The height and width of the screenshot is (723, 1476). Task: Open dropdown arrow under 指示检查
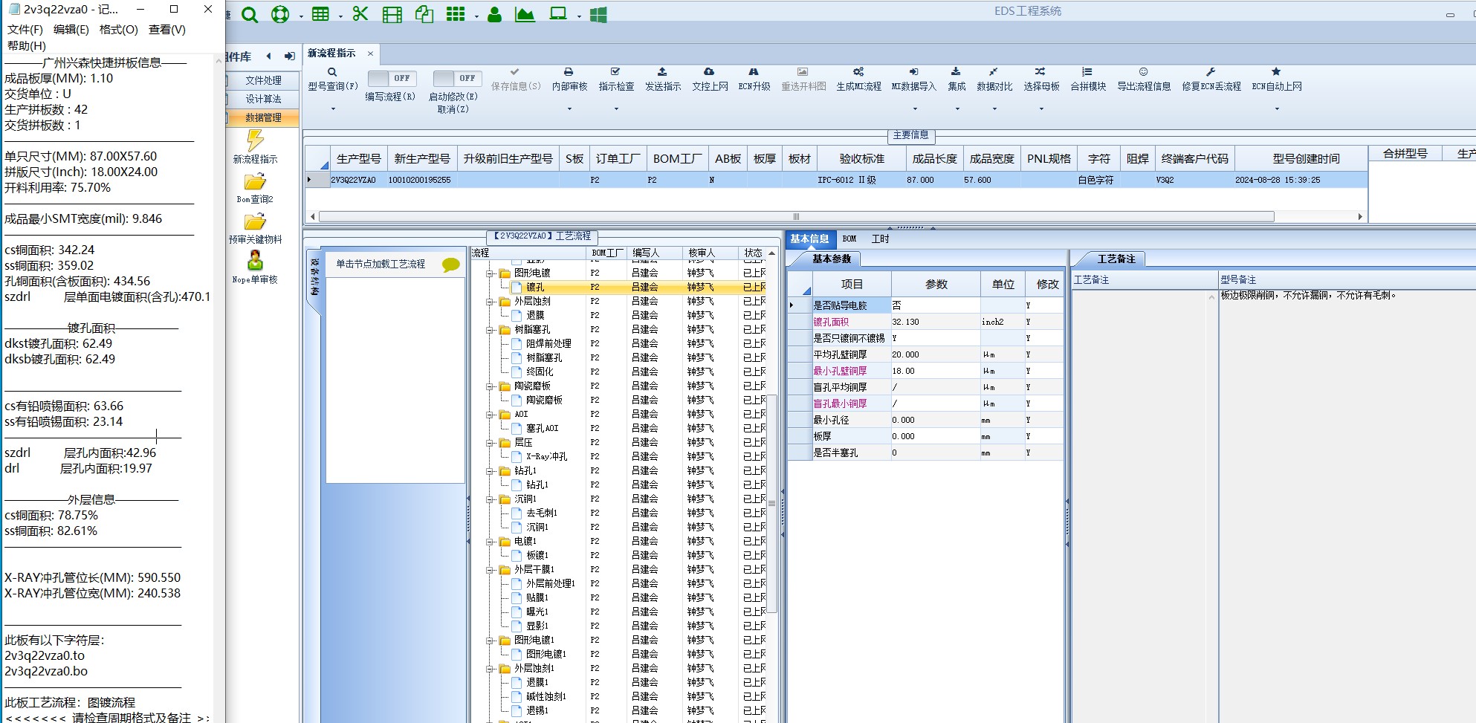pos(616,109)
